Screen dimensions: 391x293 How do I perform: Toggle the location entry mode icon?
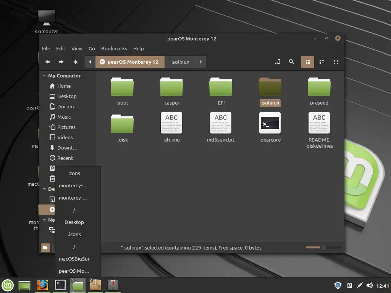[x=278, y=62]
